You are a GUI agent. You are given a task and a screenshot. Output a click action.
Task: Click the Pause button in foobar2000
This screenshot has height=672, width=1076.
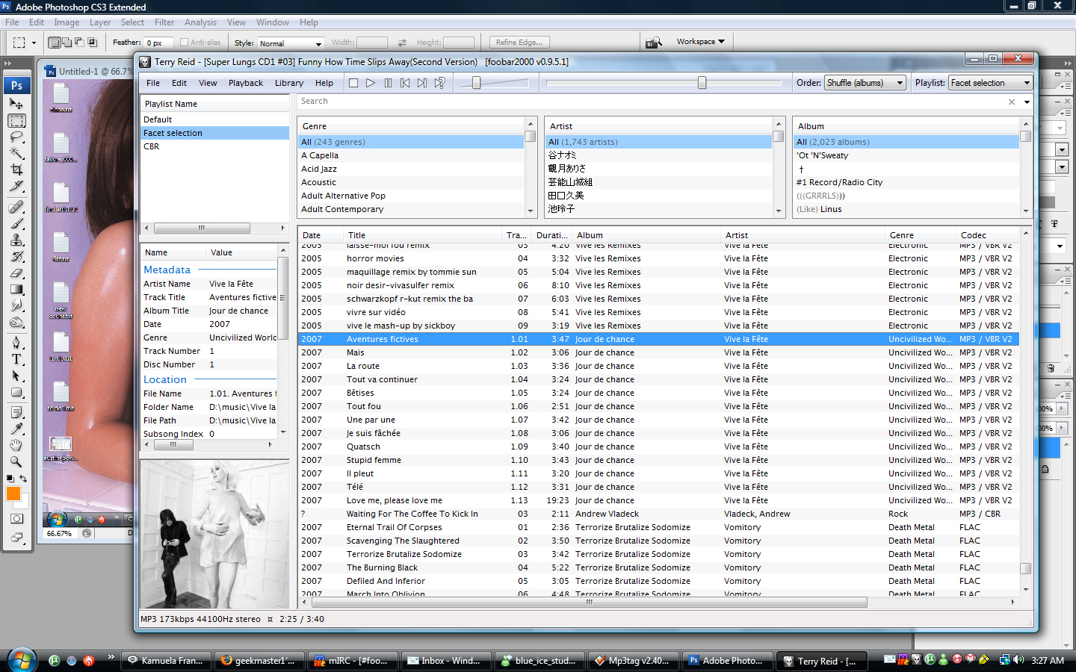[x=388, y=83]
